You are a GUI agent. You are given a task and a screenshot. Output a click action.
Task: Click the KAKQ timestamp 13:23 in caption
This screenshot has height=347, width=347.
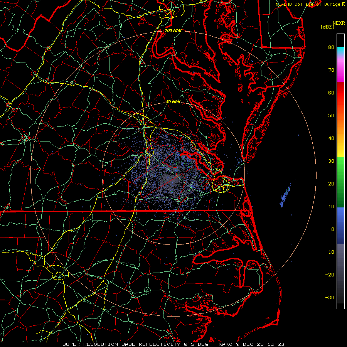pos(276,344)
